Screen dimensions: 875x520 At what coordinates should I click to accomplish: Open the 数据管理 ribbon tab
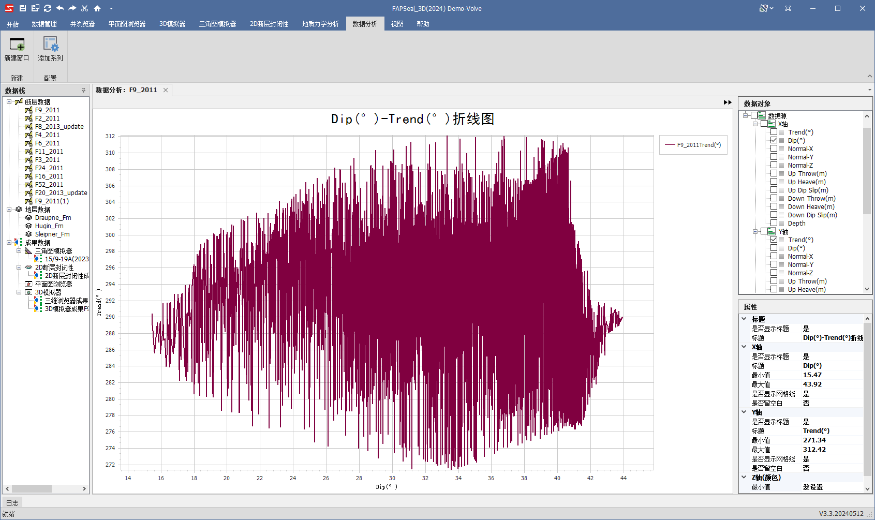pyautogui.click(x=45, y=24)
